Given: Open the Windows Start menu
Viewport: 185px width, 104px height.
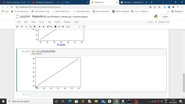Looking at the screenshot, I should 3,101.
